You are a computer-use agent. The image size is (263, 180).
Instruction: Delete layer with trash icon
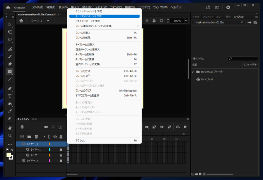click(36, 136)
